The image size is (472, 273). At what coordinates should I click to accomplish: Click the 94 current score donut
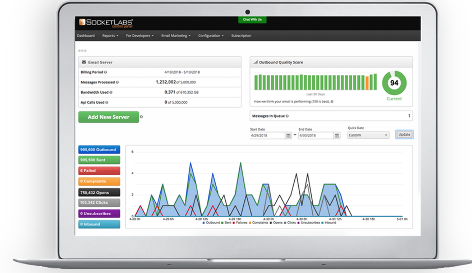pyautogui.click(x=394, y=83)
